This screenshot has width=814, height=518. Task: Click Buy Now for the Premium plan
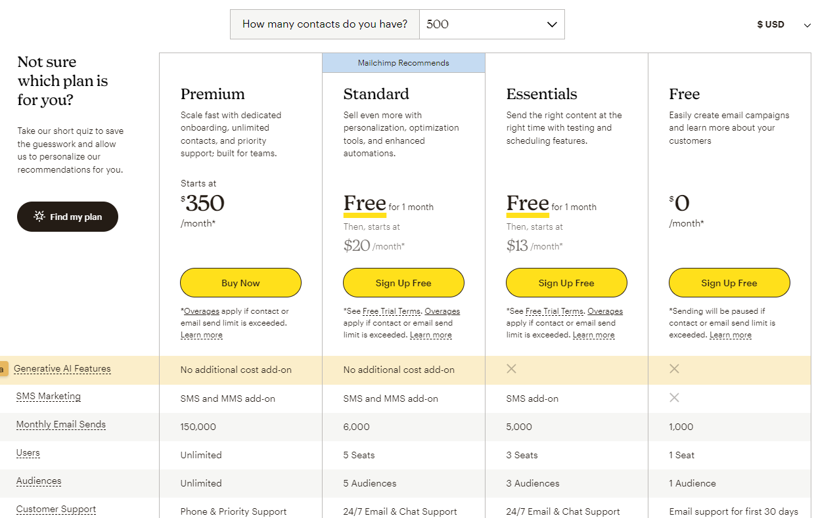click(240, 283)
